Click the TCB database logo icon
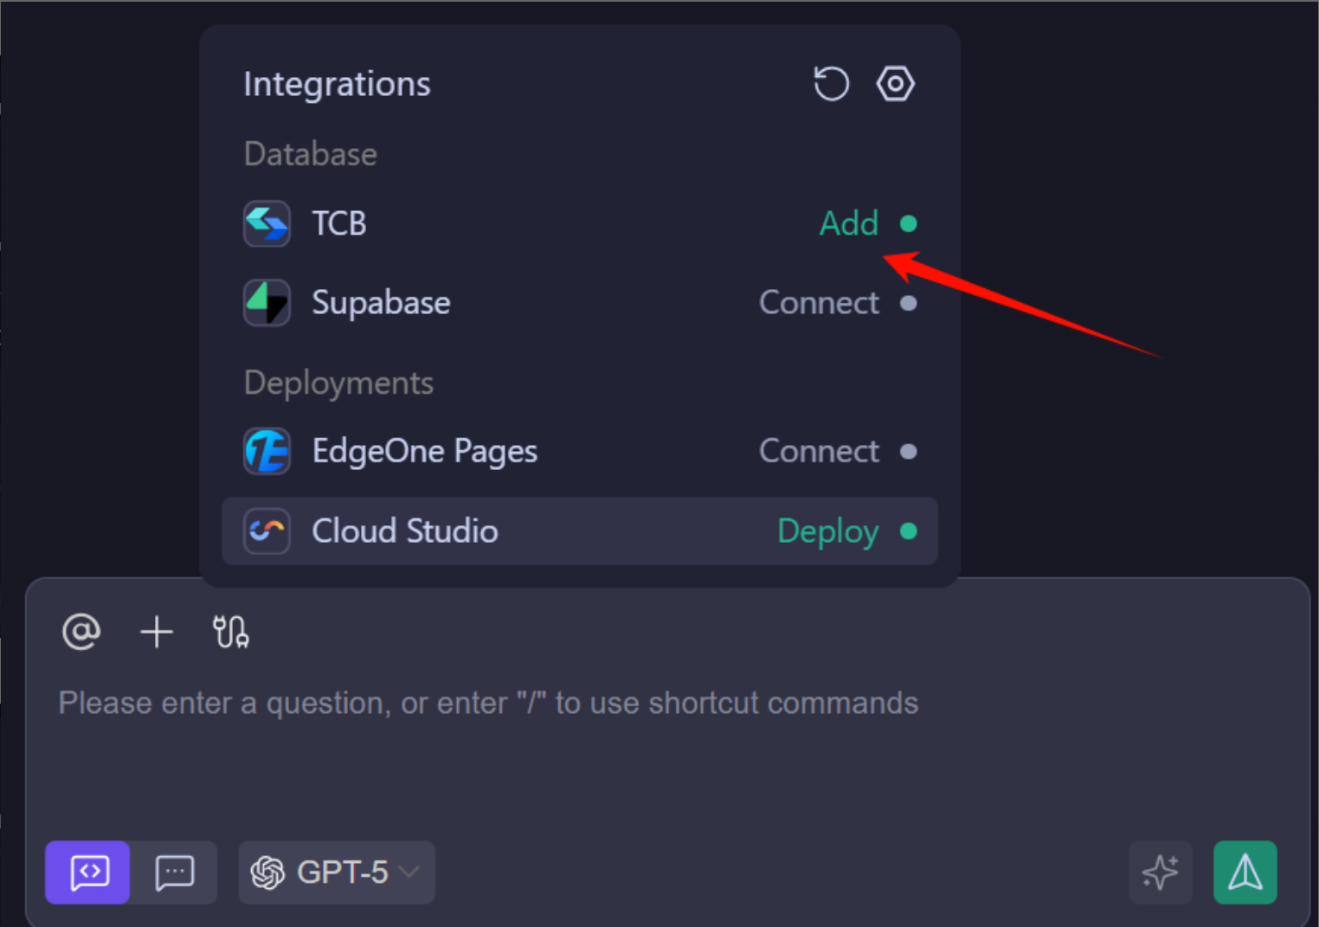Viewport: 1319px width, 927px height. pos(267,224)
